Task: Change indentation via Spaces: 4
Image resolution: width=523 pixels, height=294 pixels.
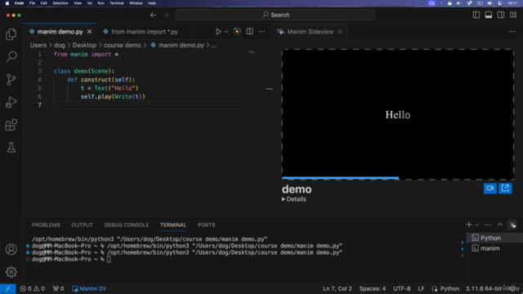Action: pos(373,288)
